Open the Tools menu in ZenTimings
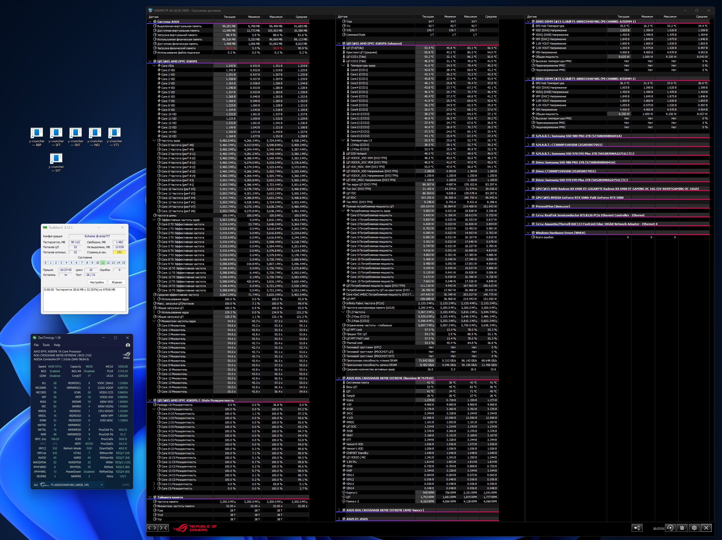 46,345
